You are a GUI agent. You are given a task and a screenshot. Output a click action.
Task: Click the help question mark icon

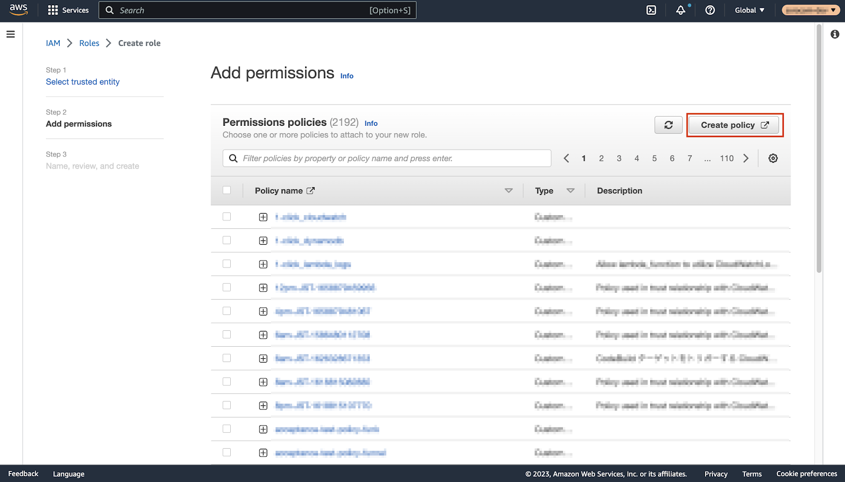pos(710,10)
